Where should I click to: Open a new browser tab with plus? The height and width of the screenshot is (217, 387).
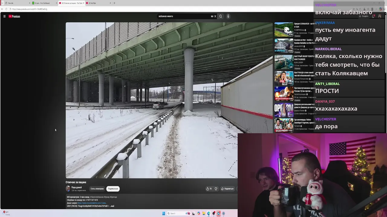point(114,3)
